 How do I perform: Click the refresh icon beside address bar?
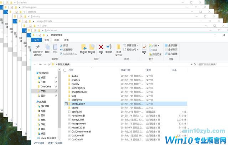195,64
